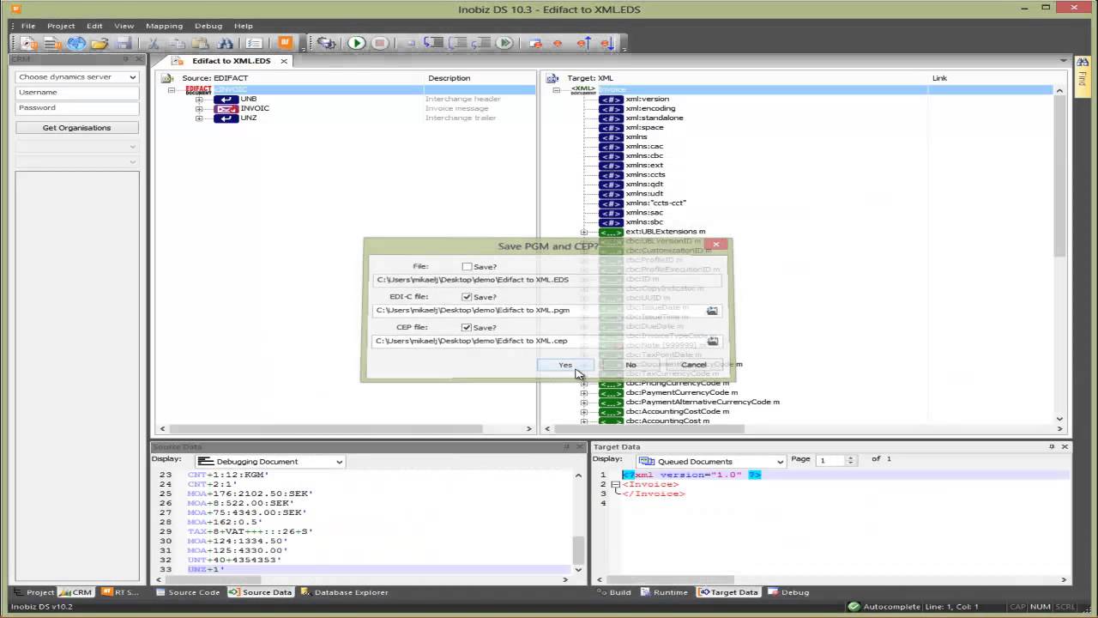This screenshot has width=1098, height=618.
Task: Click the Password input field
Action: point(77,108)
